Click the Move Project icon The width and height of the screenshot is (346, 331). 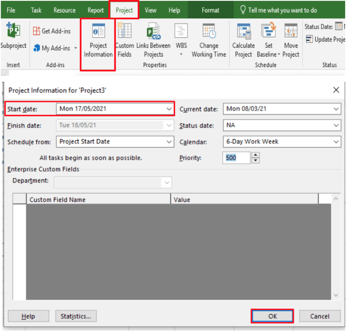click(x=291, y=32)
